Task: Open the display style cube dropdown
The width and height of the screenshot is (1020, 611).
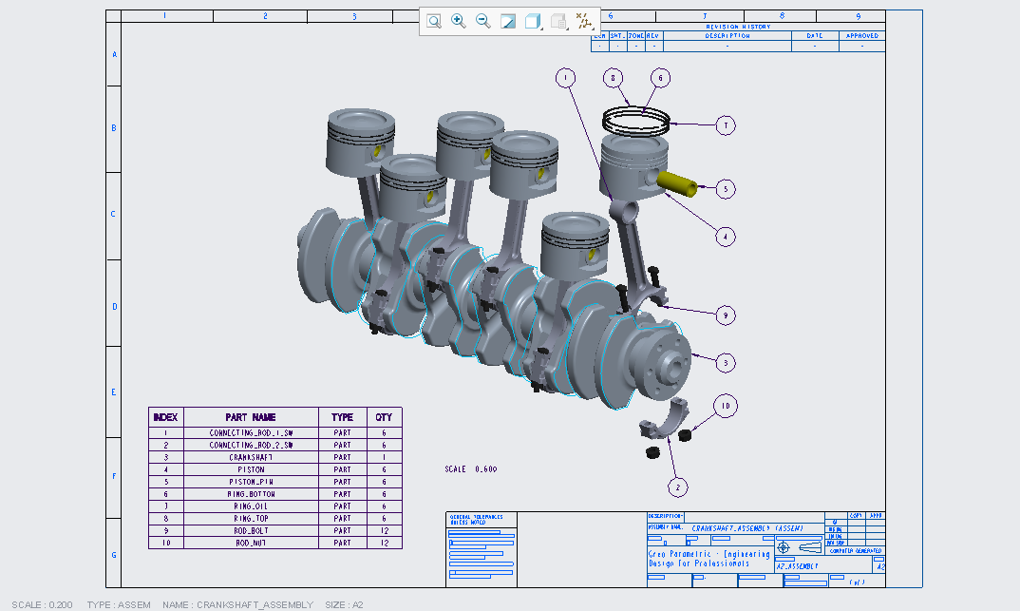Action: pos(534,21)
